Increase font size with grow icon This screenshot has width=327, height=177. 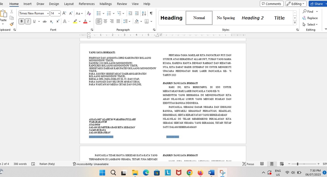[64, 13]
